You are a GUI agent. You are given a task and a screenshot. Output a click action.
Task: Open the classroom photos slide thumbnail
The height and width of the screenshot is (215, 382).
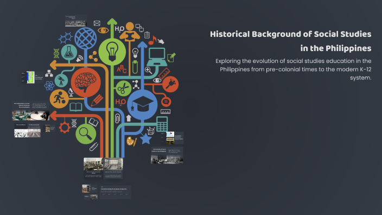(x=31, y=111)
